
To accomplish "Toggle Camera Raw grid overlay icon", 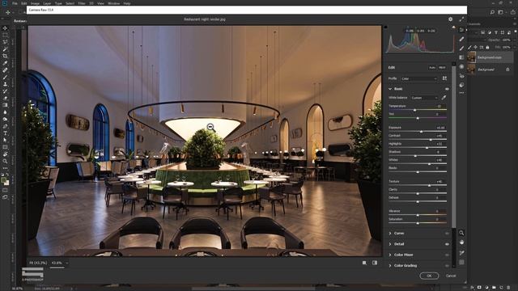I will click(461, 262).
